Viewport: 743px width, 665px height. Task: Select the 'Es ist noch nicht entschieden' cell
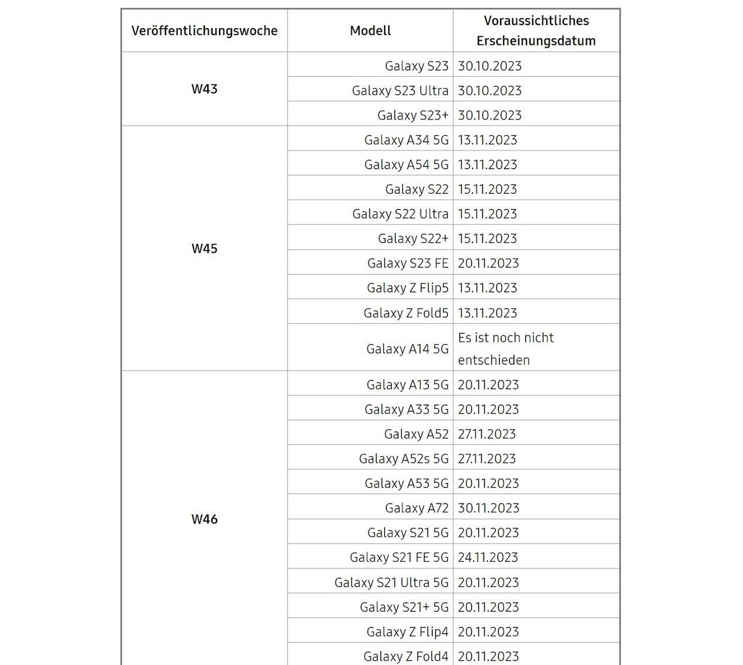click(x=536, y=348)
